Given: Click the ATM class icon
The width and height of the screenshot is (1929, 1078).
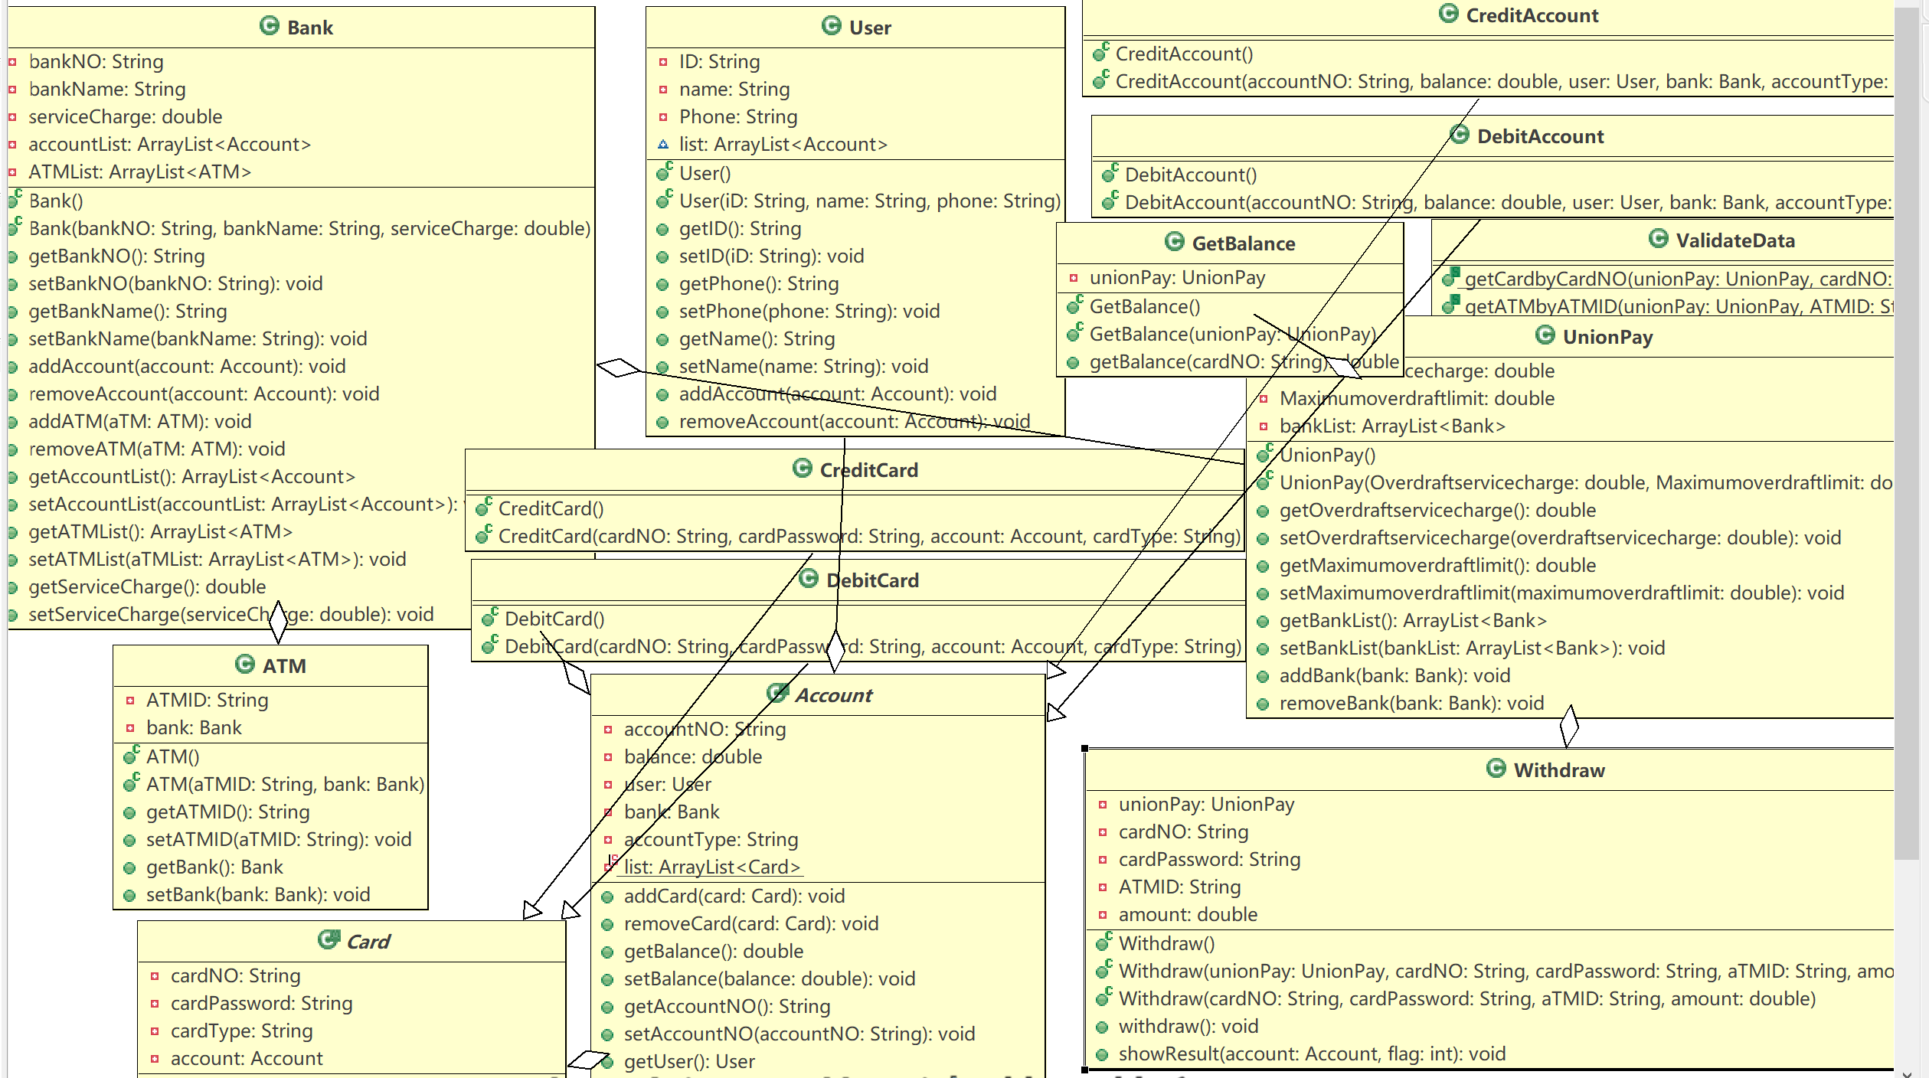Looking at the screenshot, I should pyautogui.click(x=244, y=665).
